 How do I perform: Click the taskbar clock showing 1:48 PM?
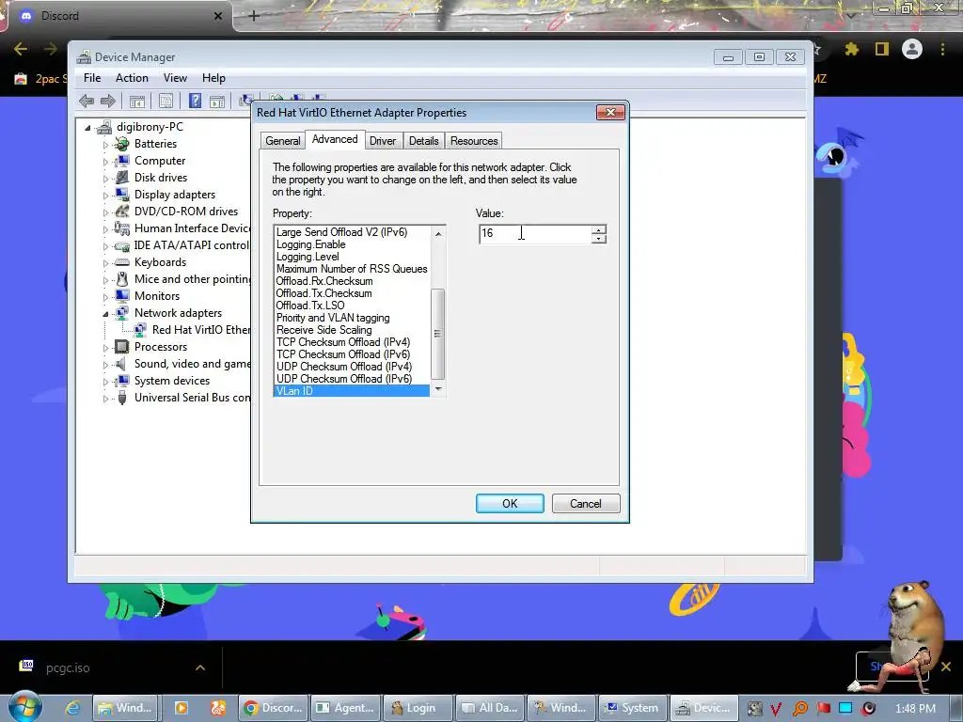(x=915, y=709)
